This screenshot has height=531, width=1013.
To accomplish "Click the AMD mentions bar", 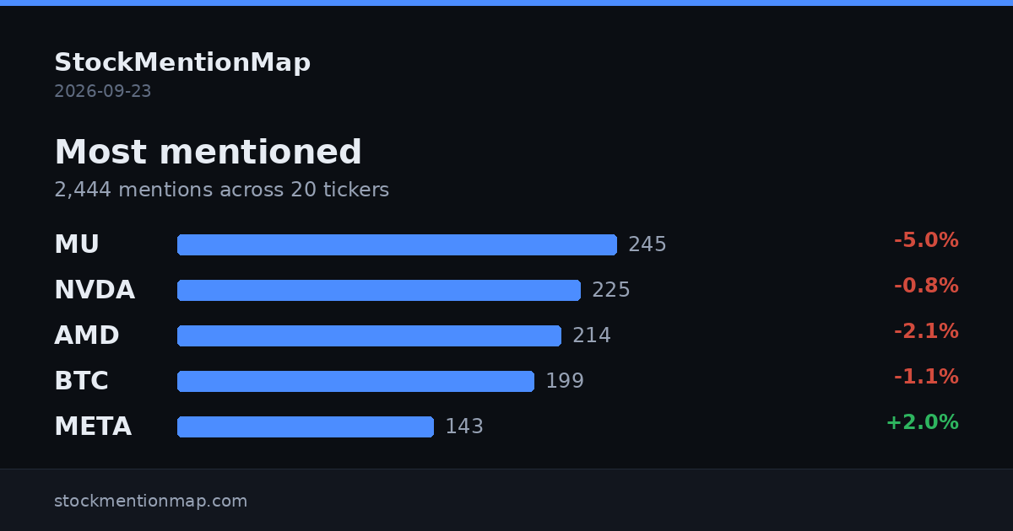I will click(x=369, y=335).
